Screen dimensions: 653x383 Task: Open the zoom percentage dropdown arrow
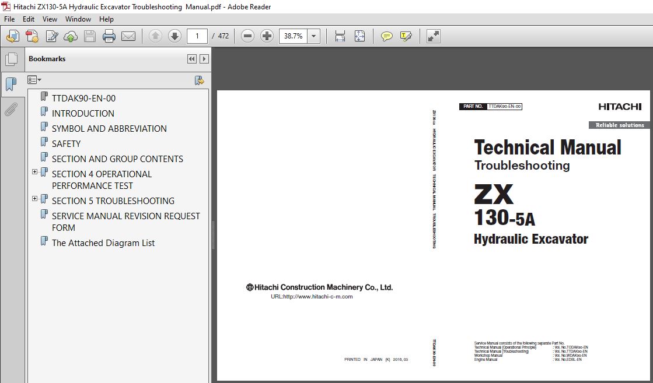pyautogui.click(x=313, y=36)
